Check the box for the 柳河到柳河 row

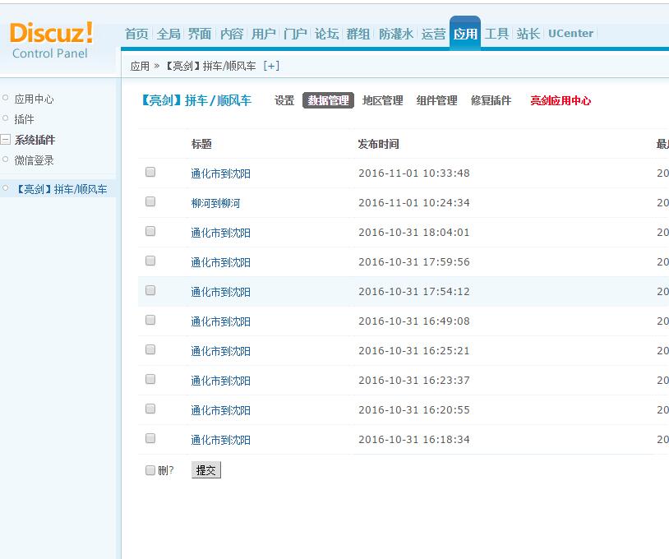(150, 201)
